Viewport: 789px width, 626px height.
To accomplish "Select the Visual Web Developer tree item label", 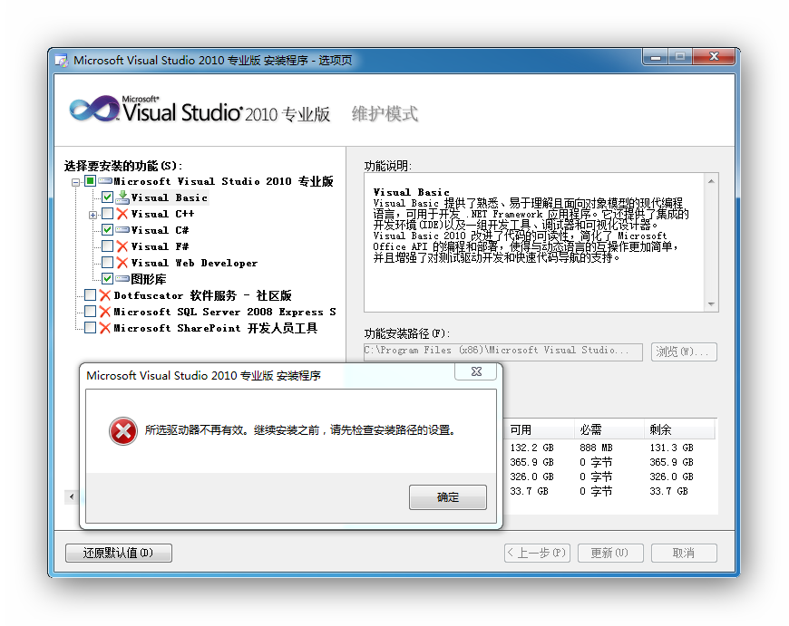I will coord(194,263).
